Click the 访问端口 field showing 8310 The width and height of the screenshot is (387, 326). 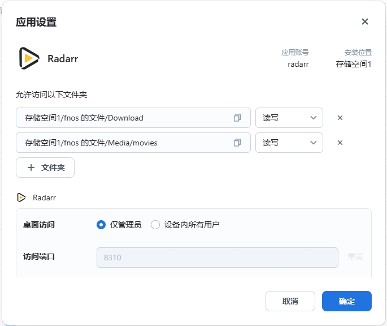point(217,258)
